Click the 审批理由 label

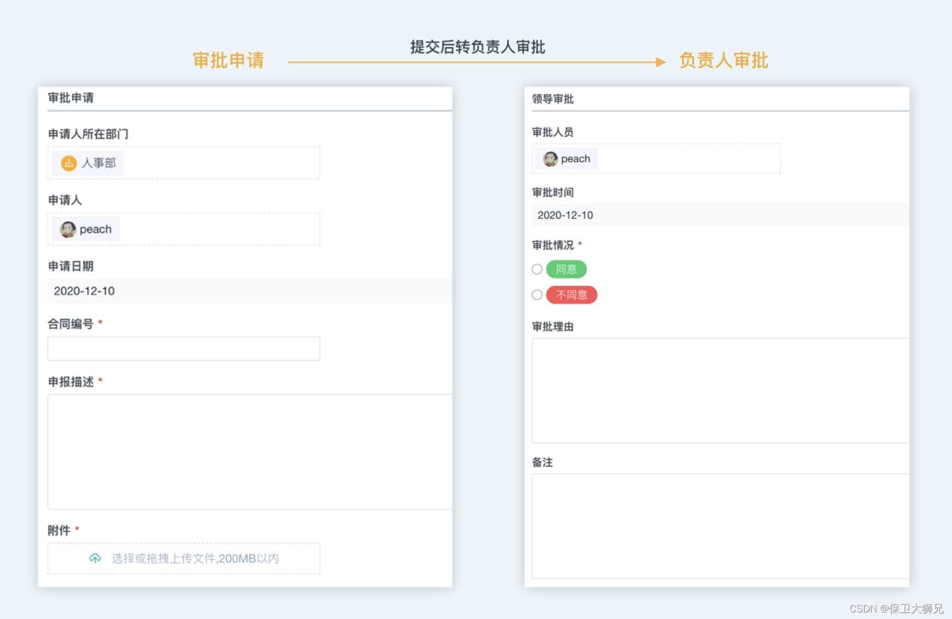click(553, 326)
